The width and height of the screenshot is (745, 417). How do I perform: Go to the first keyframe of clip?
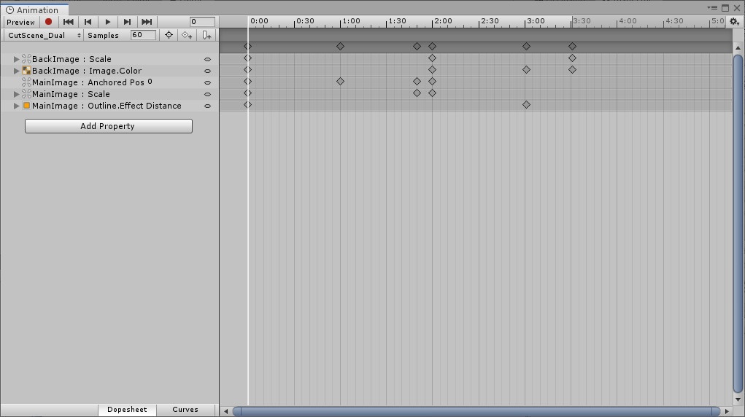click(x=69, y=22)
